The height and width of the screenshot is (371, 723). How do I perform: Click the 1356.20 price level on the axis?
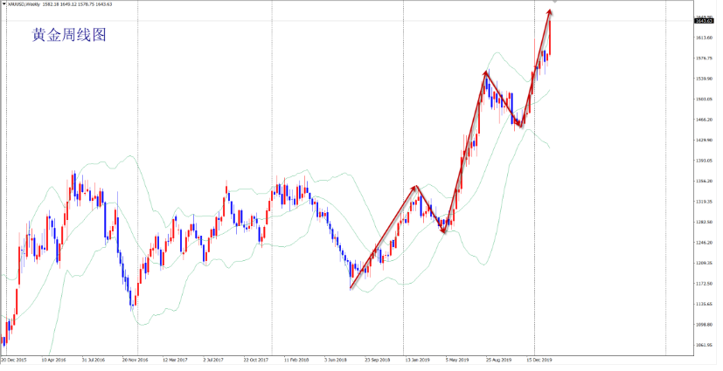(x=703, y=181)
